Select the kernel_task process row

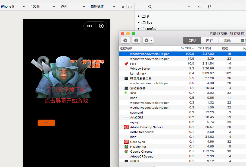click(x=182, y=73)
